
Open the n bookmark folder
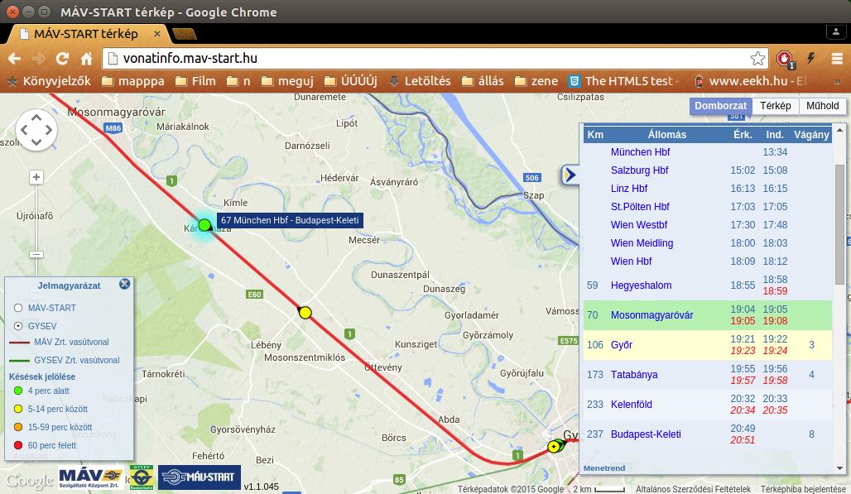point(238,81)
